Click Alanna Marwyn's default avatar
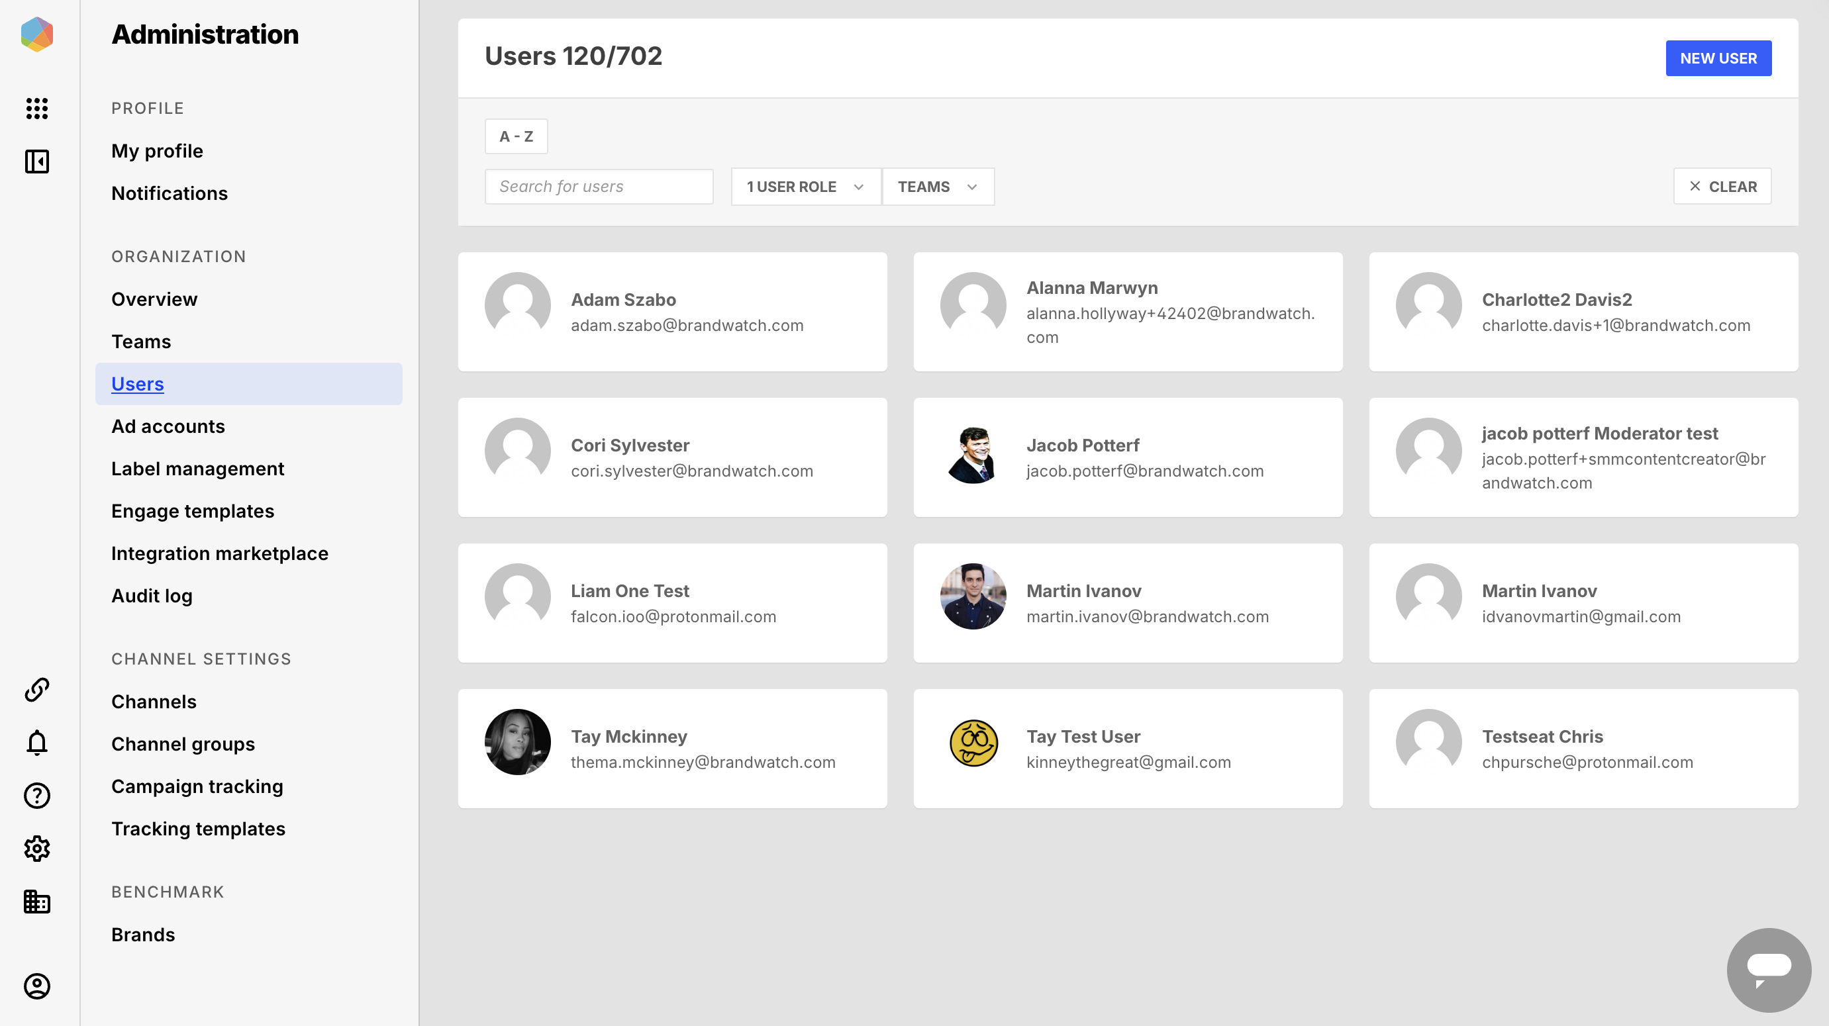The height and width of the screenshot is (1026, 1829). [973, 304]
